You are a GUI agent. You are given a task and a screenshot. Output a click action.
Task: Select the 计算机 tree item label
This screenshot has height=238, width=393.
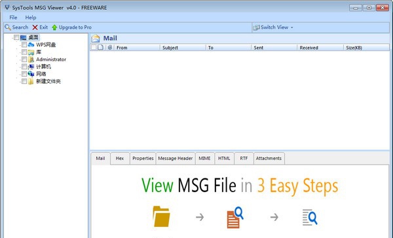(x=43, y=66)
